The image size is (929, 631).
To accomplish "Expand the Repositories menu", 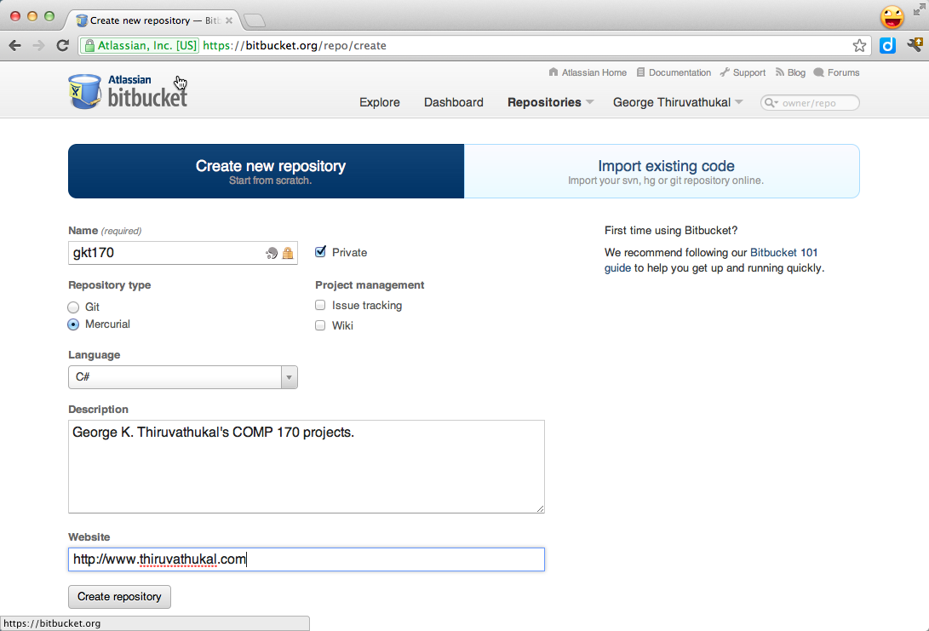I will pos(550,102).
